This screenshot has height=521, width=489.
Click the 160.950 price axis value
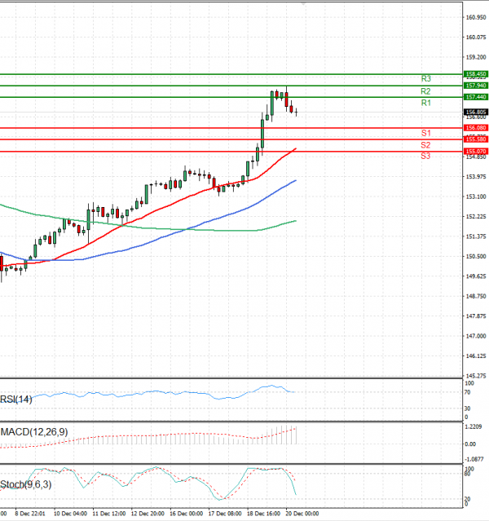pos(476,17)
